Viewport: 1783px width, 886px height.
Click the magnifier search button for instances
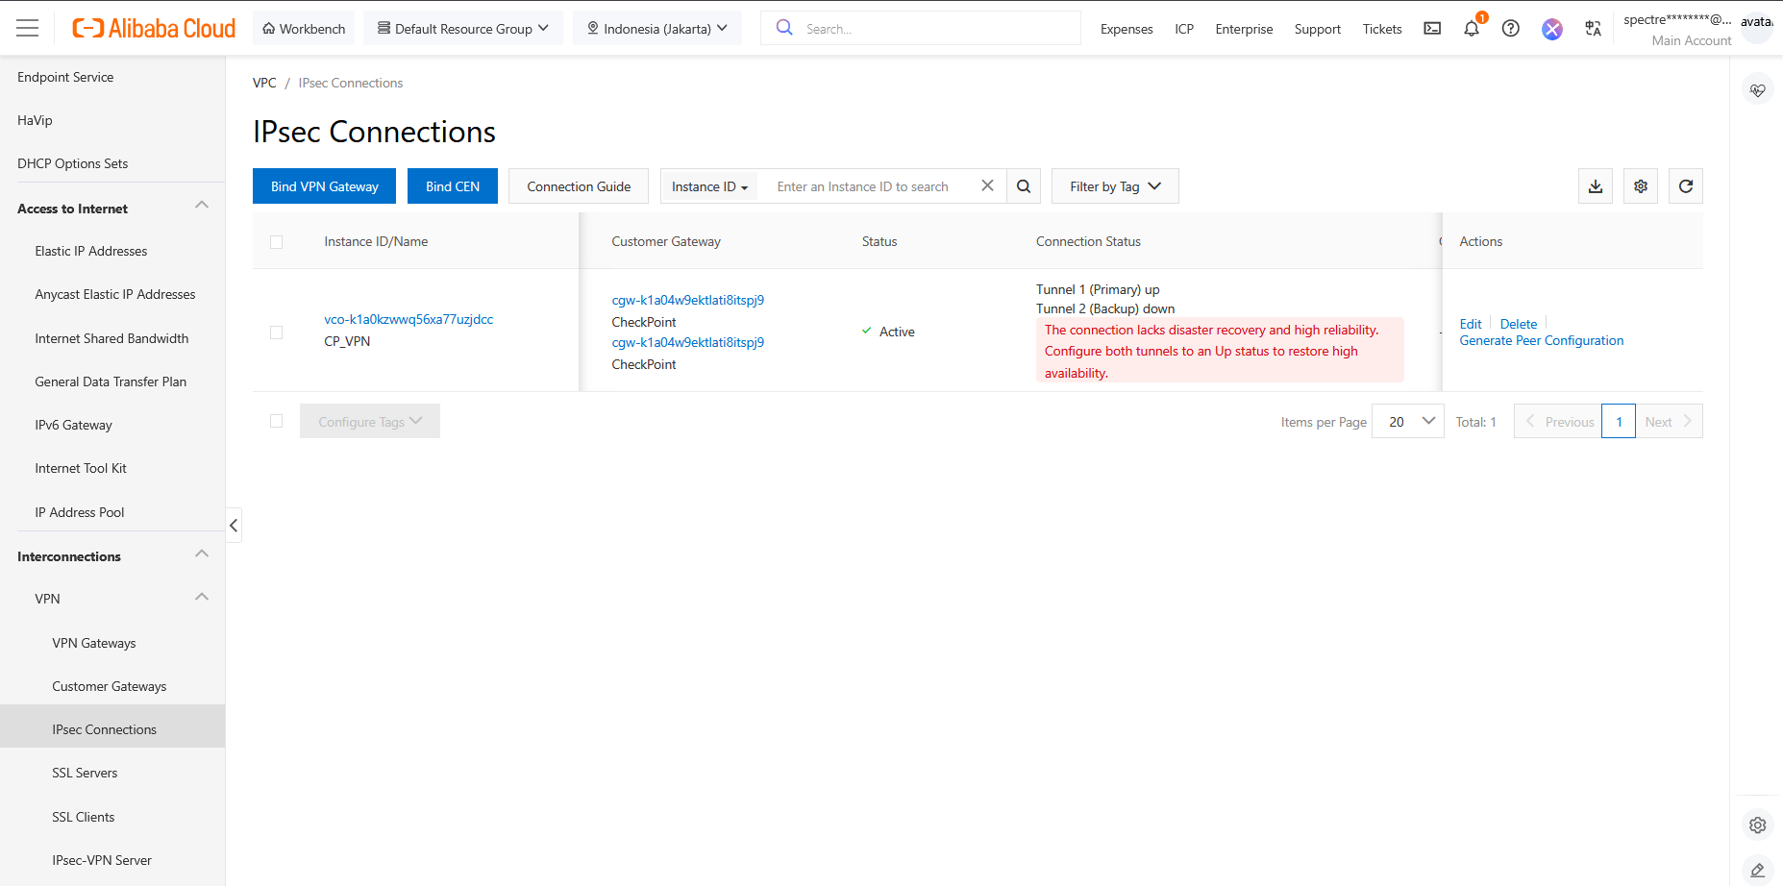point(1024,186)
